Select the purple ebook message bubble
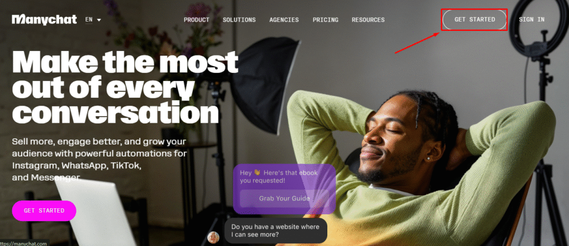569x246 pixels. pos(284,189)
